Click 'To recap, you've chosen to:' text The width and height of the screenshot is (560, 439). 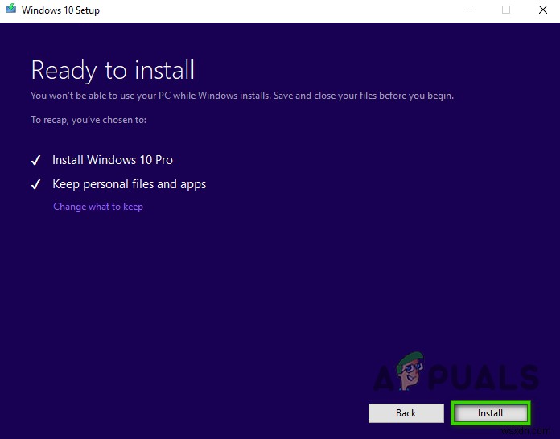coord(89,120)
